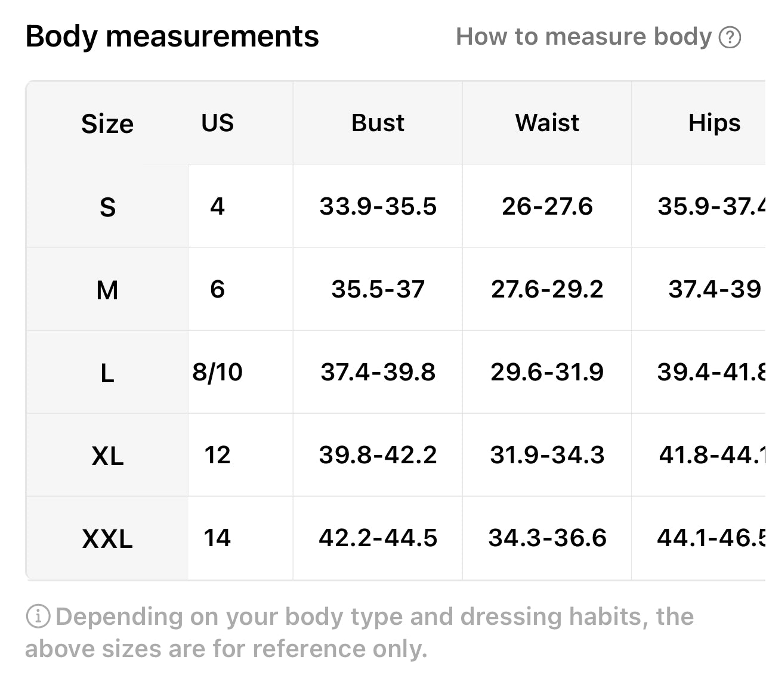766x697 pixels.
Task: Click bust value 39.8-42.2
Action: (x=378, y=455)
